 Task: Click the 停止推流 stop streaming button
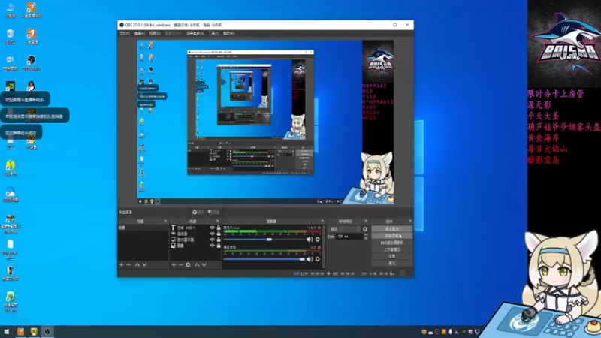(x=391, y=229)
